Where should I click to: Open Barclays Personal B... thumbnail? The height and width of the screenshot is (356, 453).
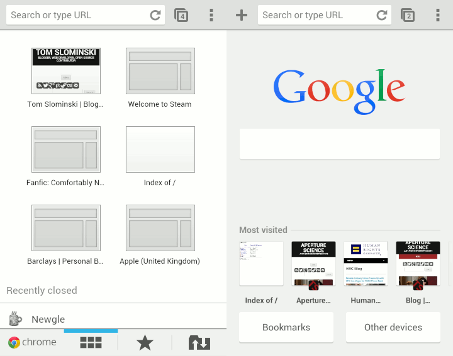pyautogui.click(x=66, y=228)
